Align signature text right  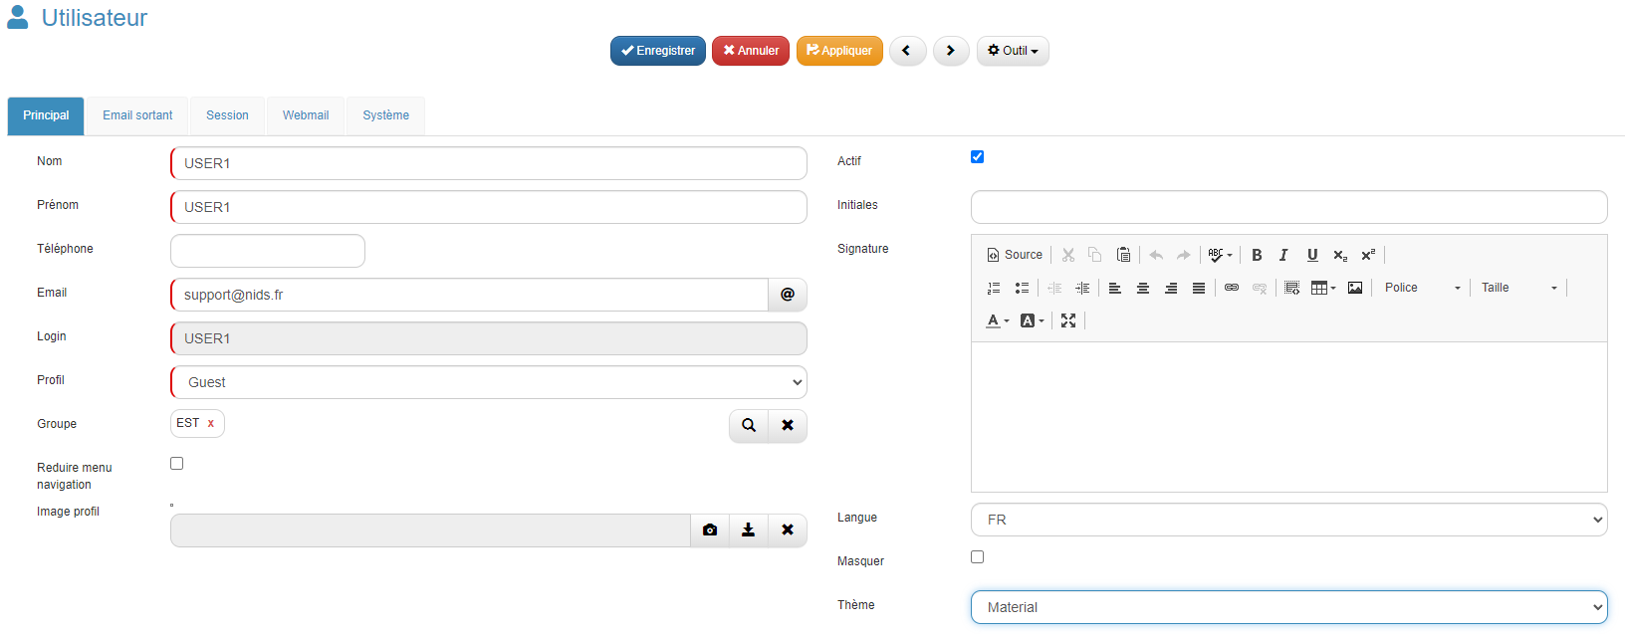tap(1171, 288)
